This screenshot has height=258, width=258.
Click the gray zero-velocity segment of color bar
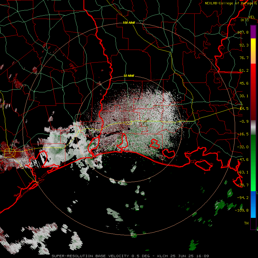253,128
